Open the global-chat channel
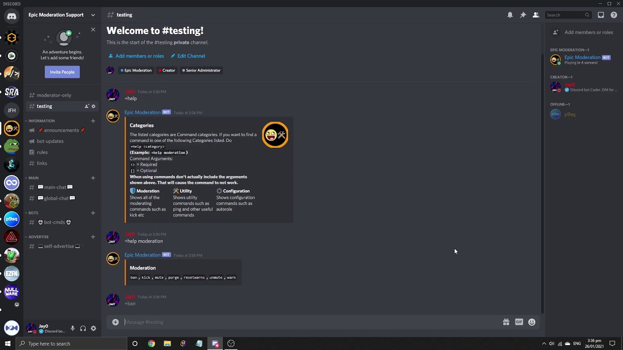Screen dimensions: 623x350 click(x=62, y=198)
